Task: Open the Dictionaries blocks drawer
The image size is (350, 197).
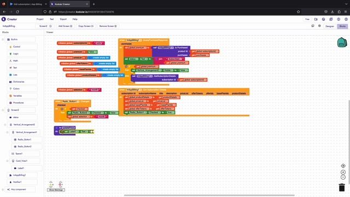Action: click(22, 82)
